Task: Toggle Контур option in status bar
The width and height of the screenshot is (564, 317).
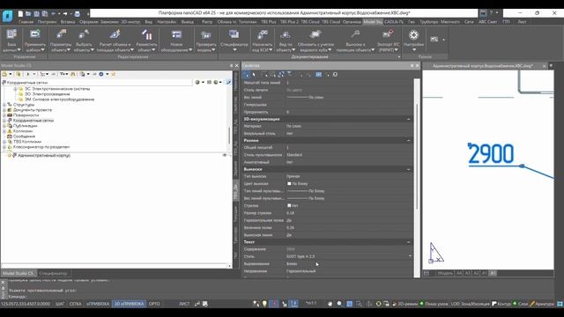Action: point(501,304)
